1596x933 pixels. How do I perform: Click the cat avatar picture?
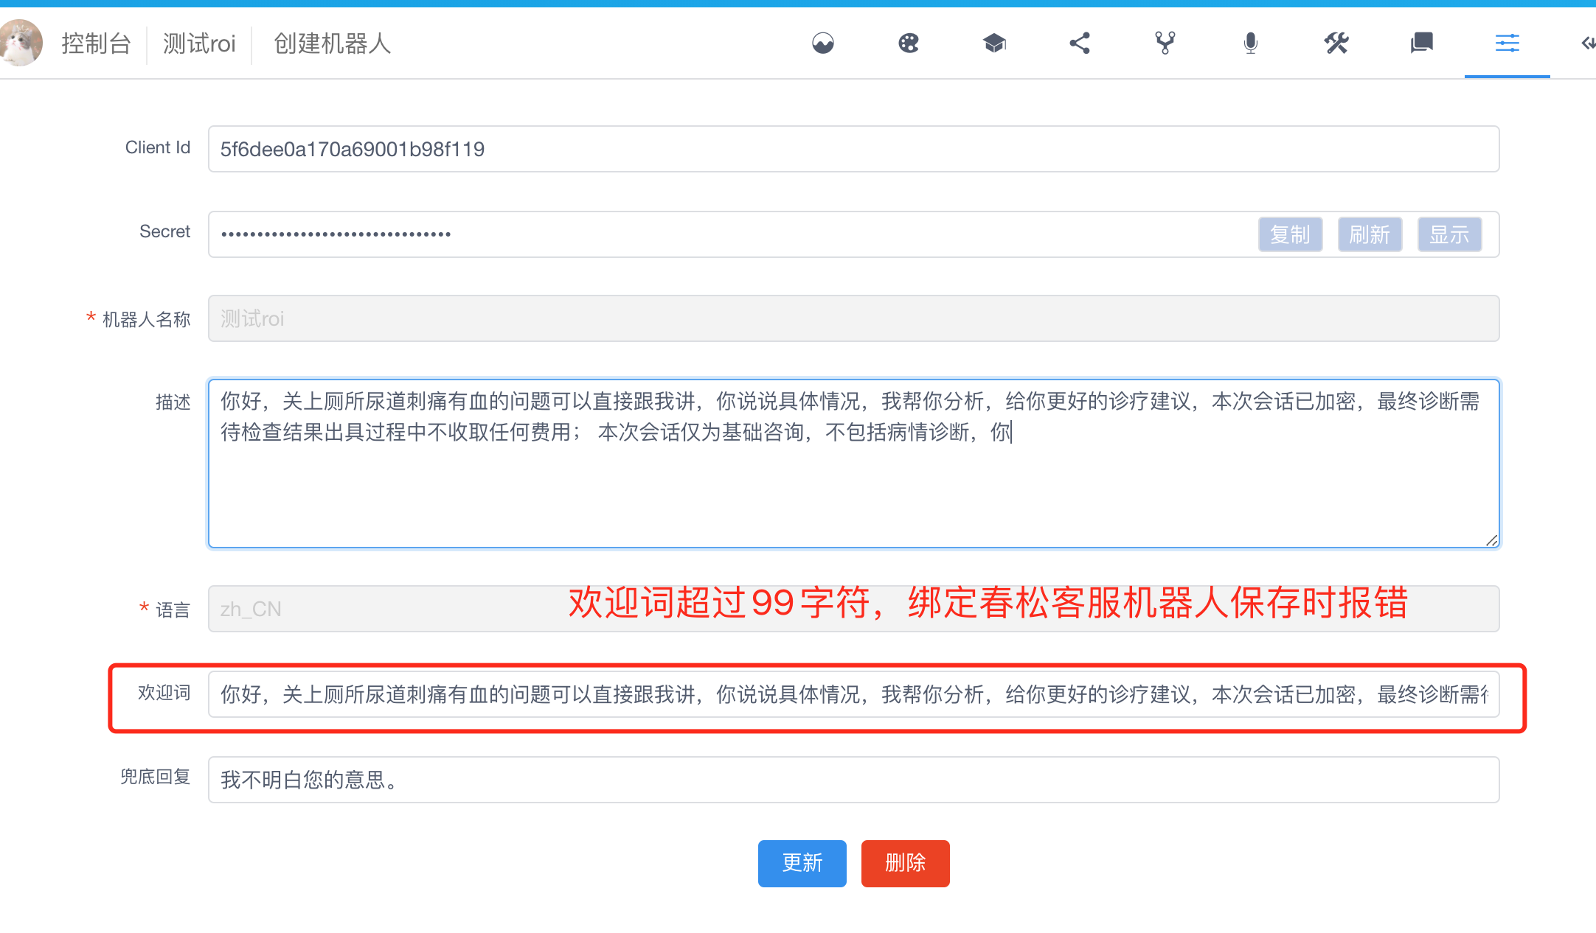click(21, 43)
